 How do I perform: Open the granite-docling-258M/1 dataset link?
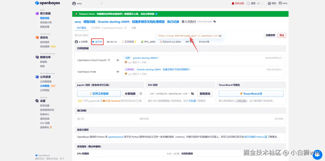(x=145, y=58)
